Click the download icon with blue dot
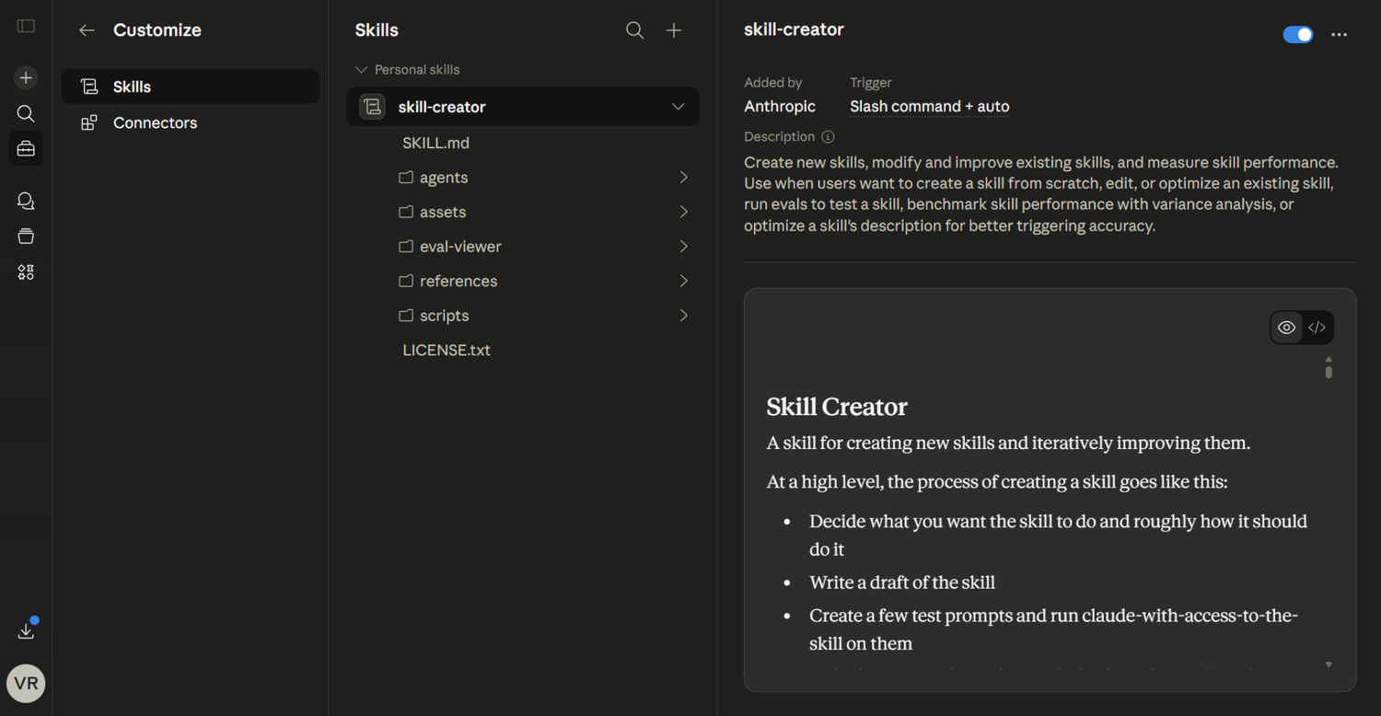The image size is (1381, 716). pyautogui.click(x=26, y=631)
